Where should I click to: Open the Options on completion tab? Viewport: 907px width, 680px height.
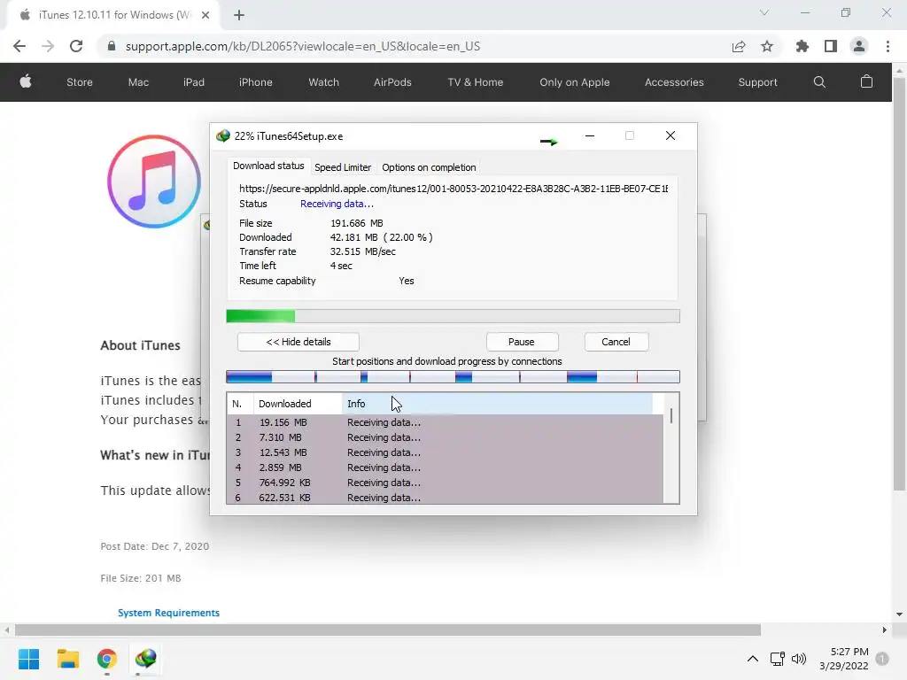click(x=429, y=167)
